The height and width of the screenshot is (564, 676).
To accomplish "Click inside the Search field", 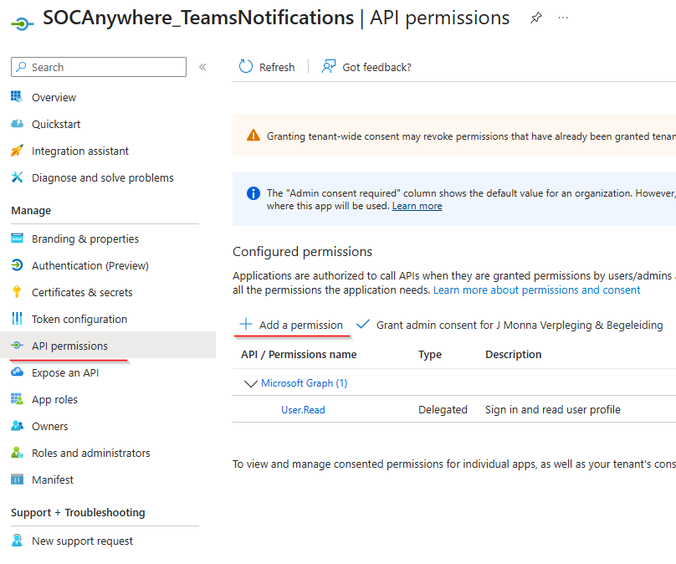I will [98, 67].
